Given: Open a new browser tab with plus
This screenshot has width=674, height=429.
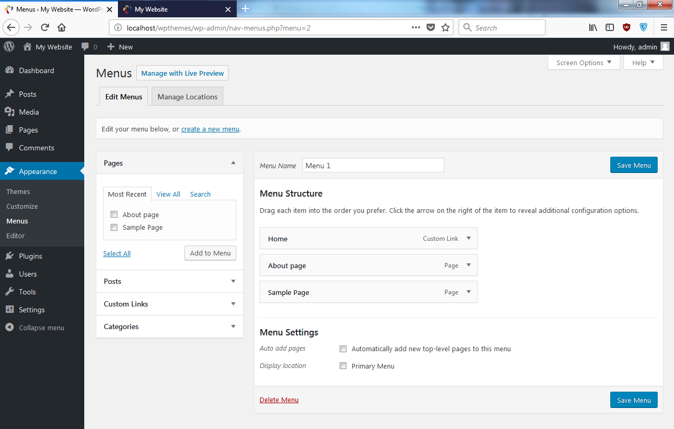Looking at the screenshot, I should click(x=245, y=9).
